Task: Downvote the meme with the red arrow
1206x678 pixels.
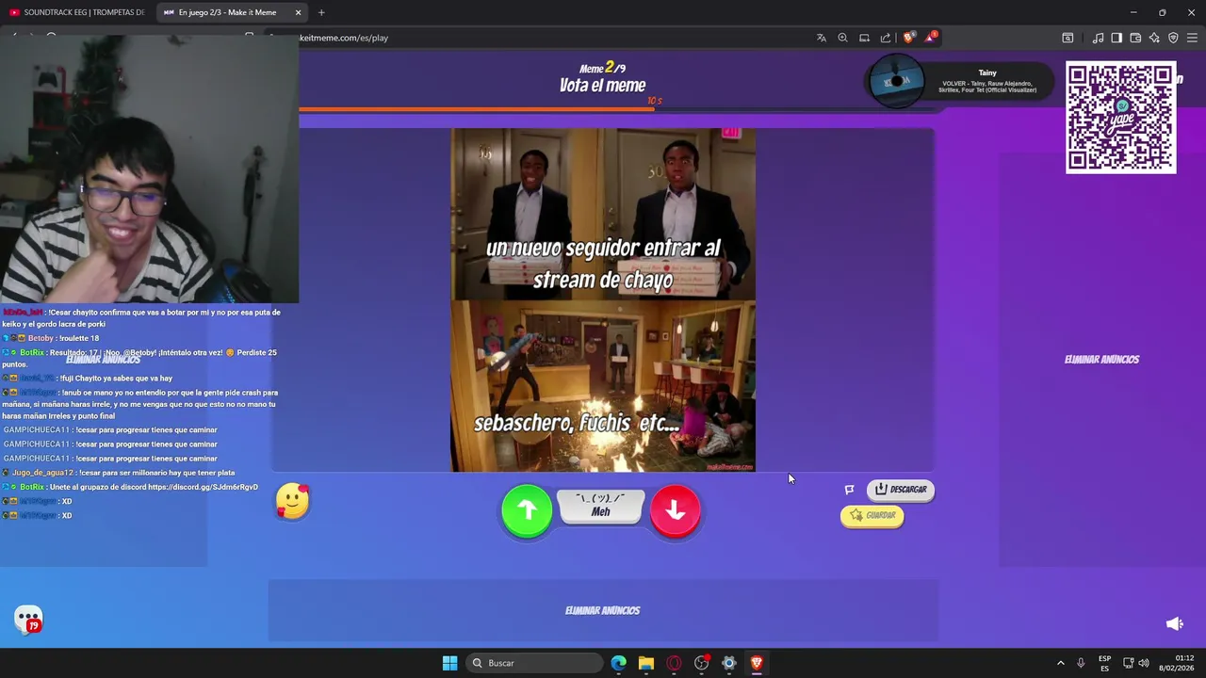Action: (676, 510)
